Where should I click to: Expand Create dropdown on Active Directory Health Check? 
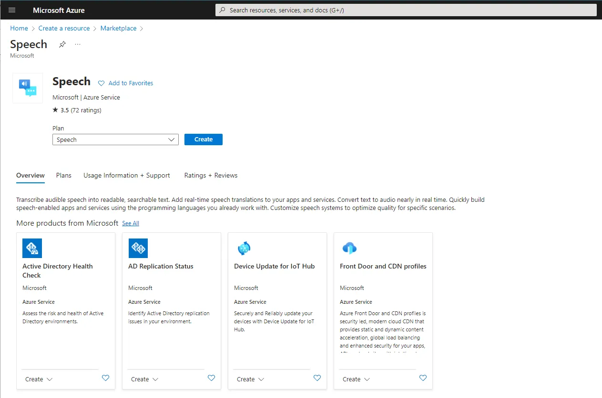click(39, 379)
